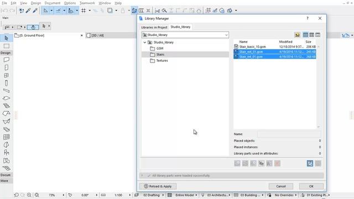
Task: Open the No Overrides graphic override menu
Action: [x=284, y=195]
